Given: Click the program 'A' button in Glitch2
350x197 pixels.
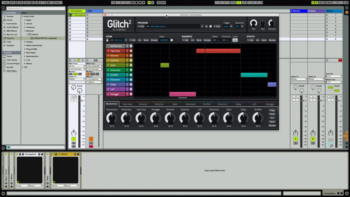Looking at the screenshot, I should click(x=206, y=27).
